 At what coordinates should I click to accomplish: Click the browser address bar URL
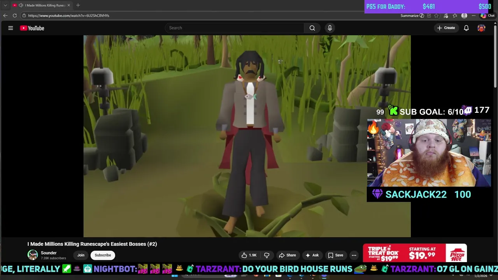(68, 16)
